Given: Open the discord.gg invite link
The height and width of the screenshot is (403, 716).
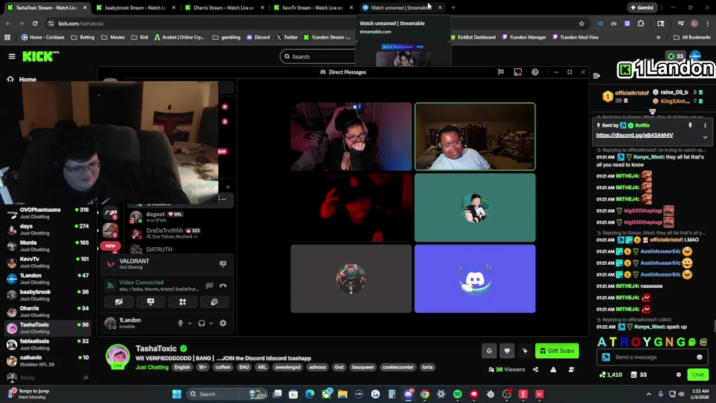Looking at the screenshot, I should (x=634, y=135).
